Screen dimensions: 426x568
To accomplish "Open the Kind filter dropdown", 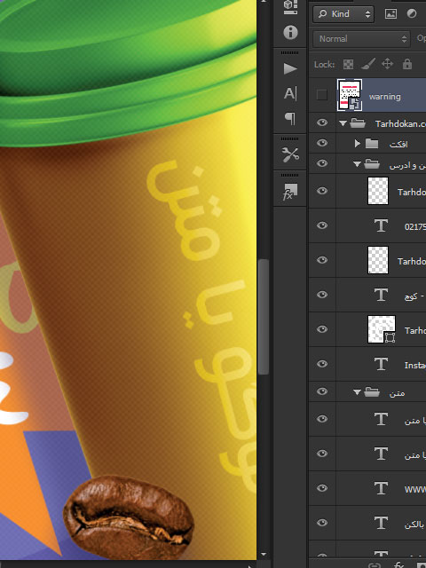I will click(343, 14).
